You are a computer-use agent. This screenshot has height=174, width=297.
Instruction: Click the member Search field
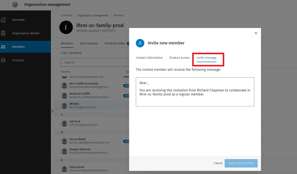tap(95, 62)
